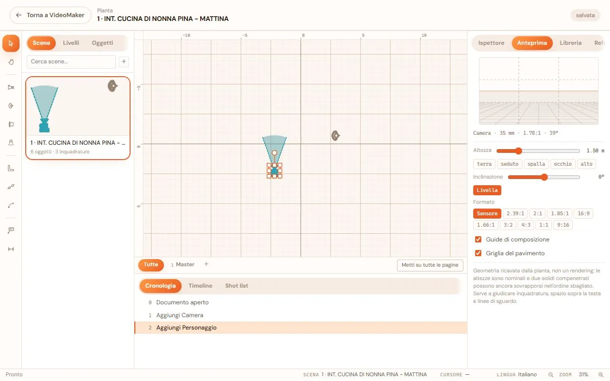Switch to the Livelli tab
610x381 pixels.
71,43
